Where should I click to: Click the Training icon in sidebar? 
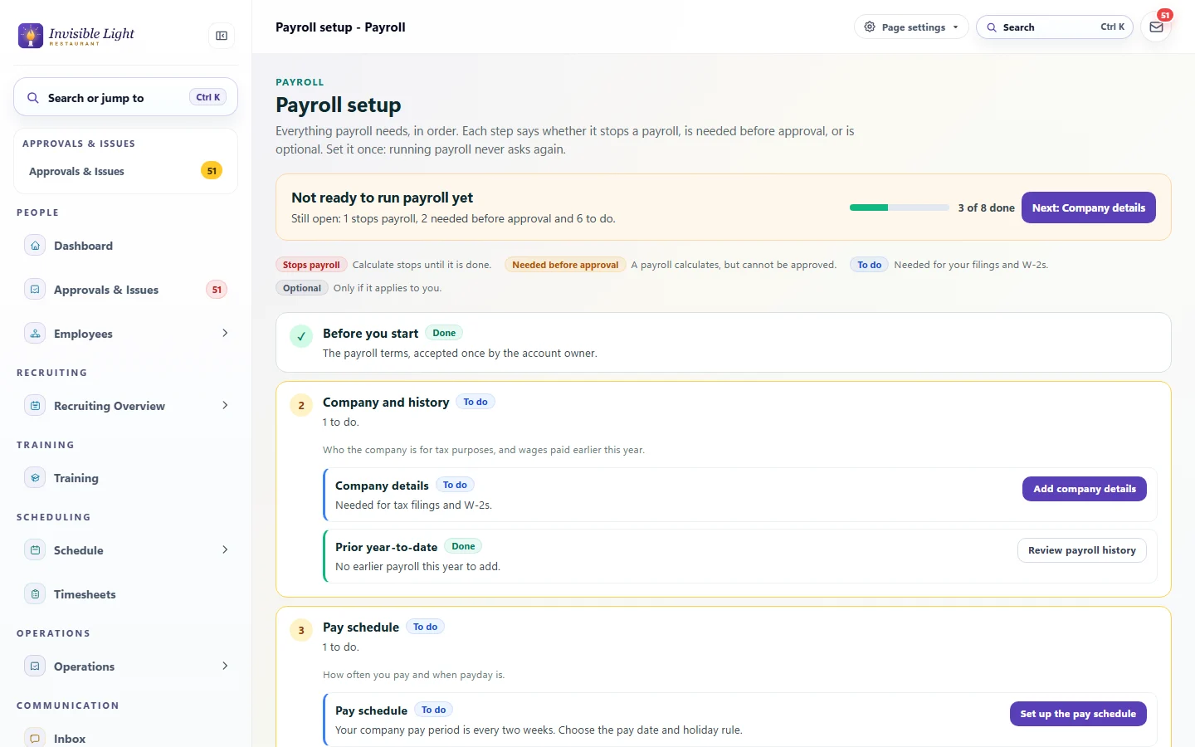(35, 478)
